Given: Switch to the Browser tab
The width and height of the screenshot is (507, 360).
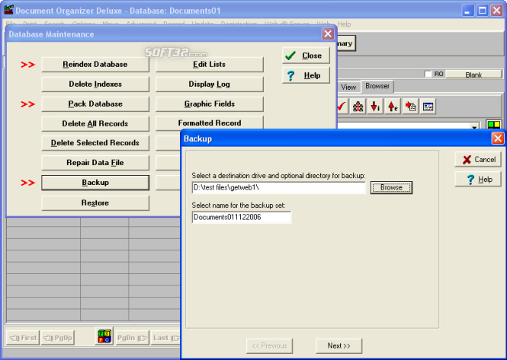Looking at the screenshot, I should click(377, 86).
